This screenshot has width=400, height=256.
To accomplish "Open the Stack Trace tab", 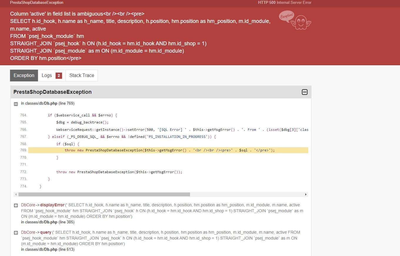I will [x=82, y=76].
